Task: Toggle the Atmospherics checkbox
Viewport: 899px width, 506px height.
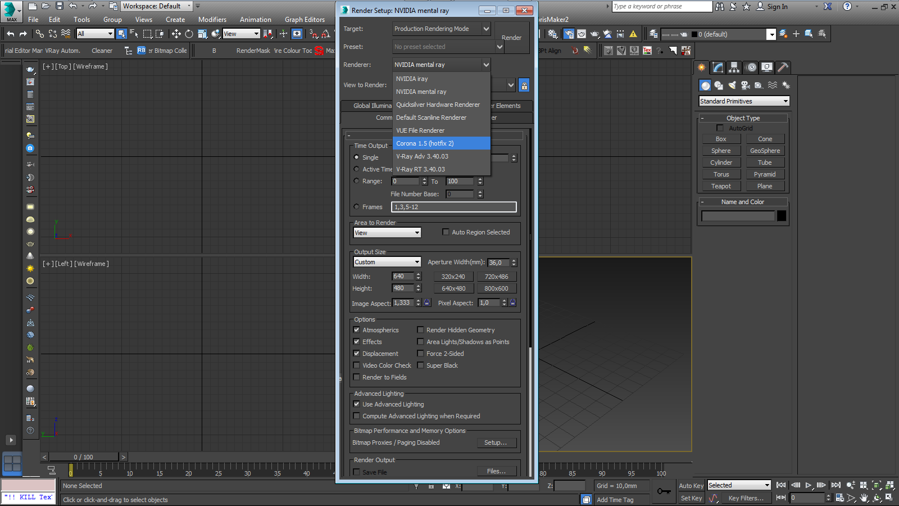Action: coord(356,330)
